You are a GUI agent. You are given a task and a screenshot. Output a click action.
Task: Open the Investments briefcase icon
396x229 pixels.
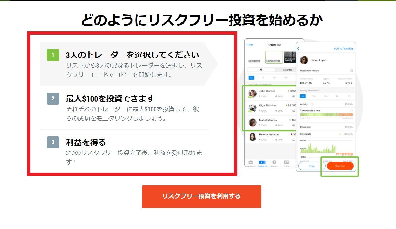pos(251,163)
